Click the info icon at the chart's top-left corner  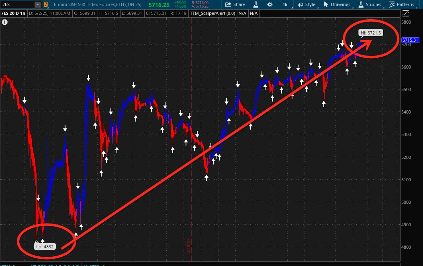(x=5, y=22)
